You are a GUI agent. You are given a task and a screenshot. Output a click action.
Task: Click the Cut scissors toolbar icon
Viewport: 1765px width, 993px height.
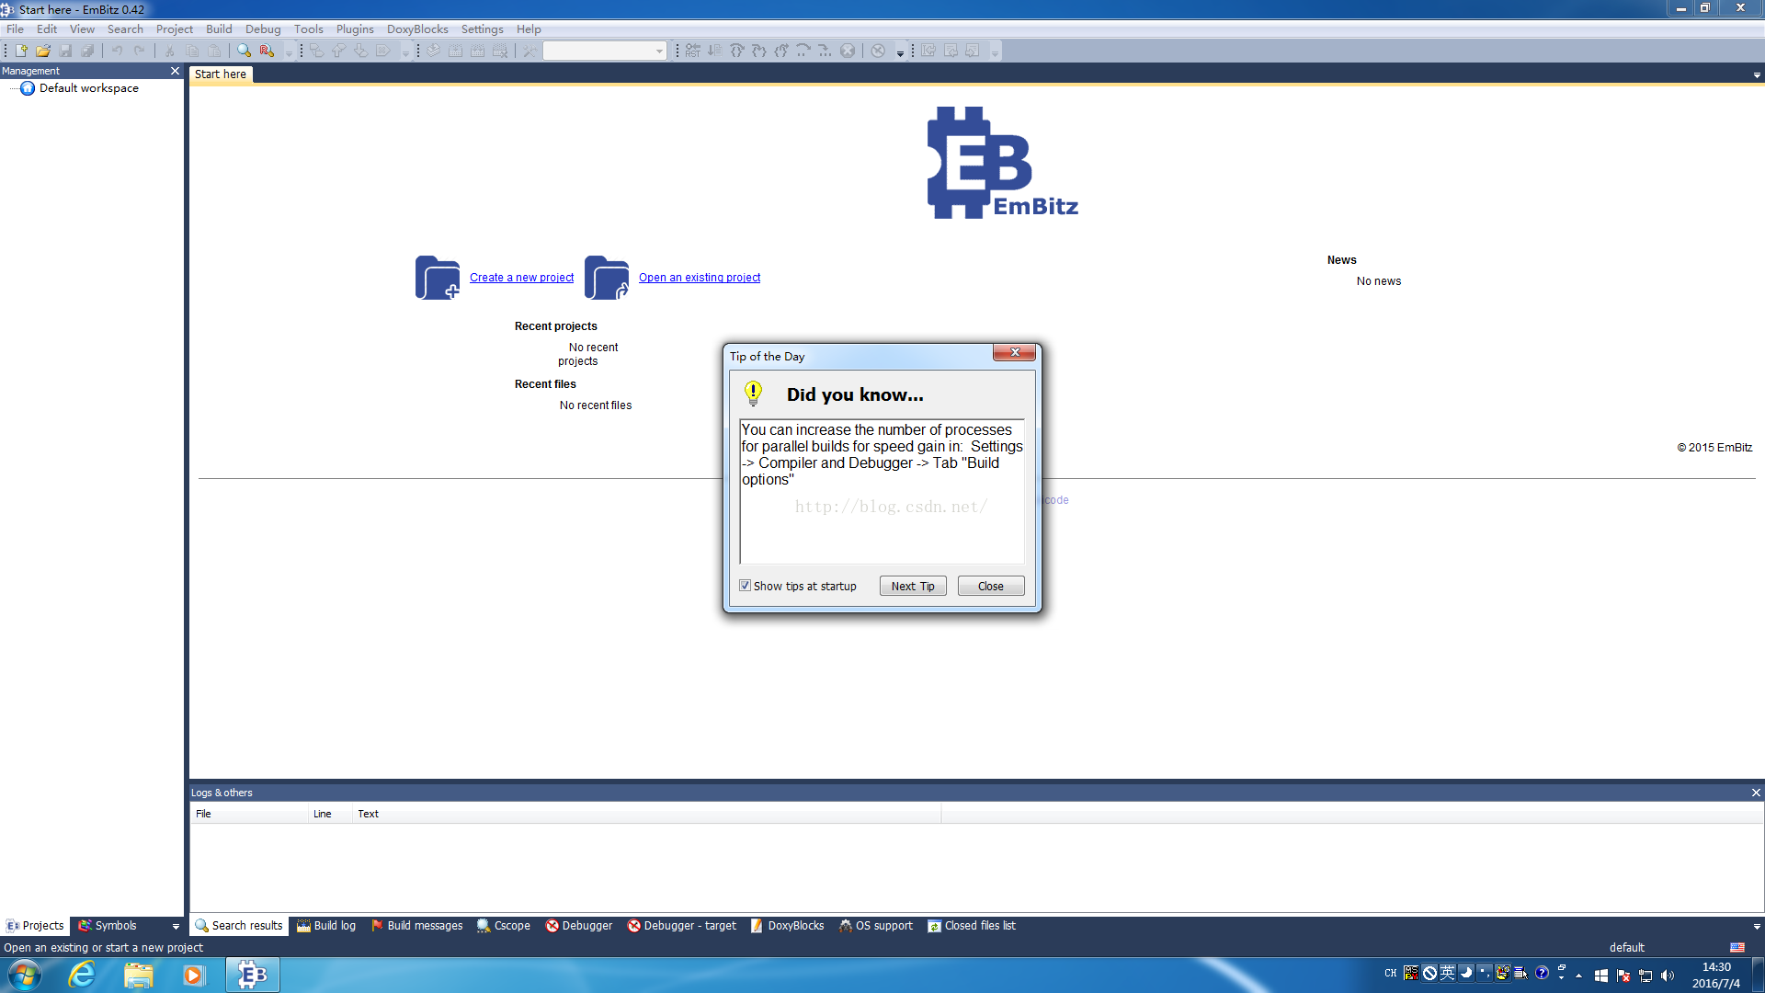170,51
